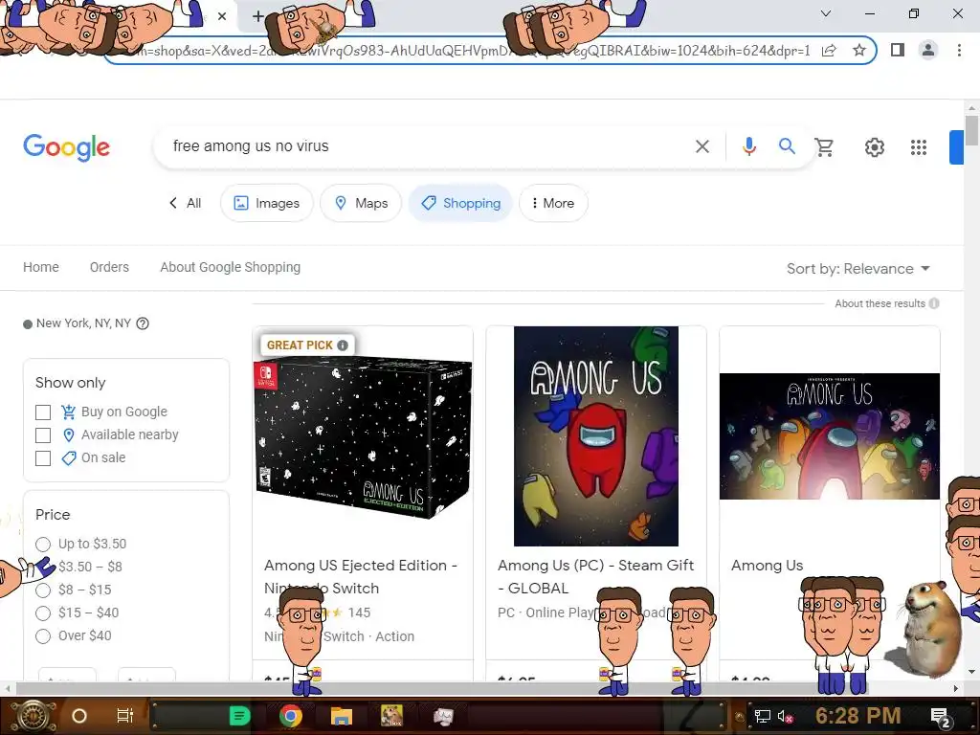Image resolution: width=980 pixels, height=735 pixels.
Task: Show info for About these results
Action: tap(934, 303)
